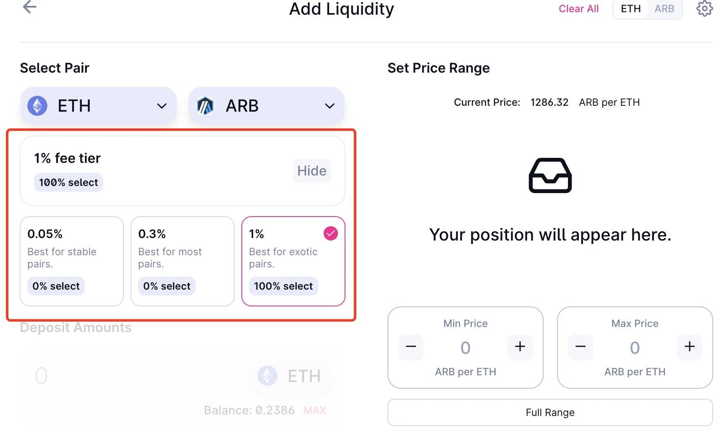Screen dimensions: 722x429
Task: Click the Arbitrum logo in pair selector
Action: coord(205,106)
